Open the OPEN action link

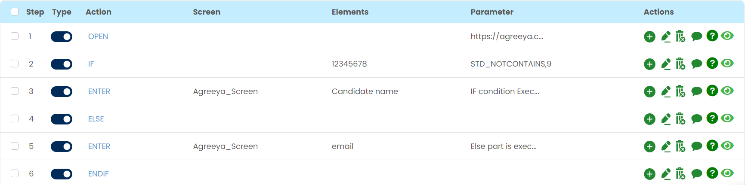[x=98, y=36]
